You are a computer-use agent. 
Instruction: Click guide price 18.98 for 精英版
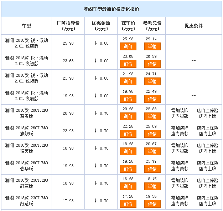pyautogui.click(x=68, y=148)
